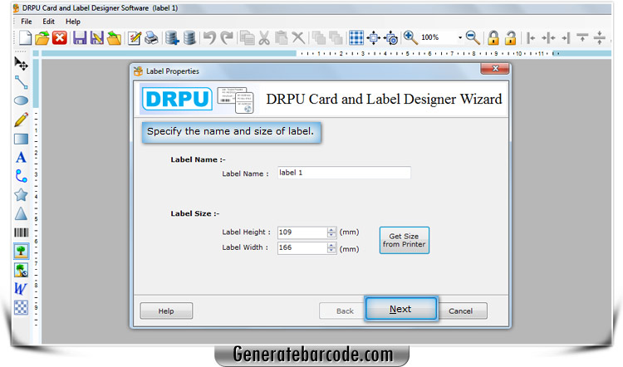Select the checkered pattern fill tool
The width and height of the screenshot is (623, 367).
click(21, 307)
